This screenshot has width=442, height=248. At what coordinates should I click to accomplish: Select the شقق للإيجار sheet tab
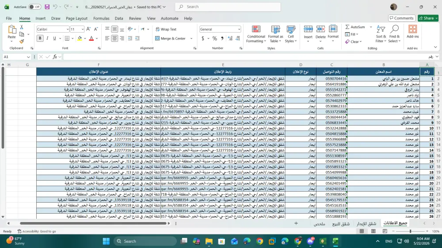click(366, 224)
